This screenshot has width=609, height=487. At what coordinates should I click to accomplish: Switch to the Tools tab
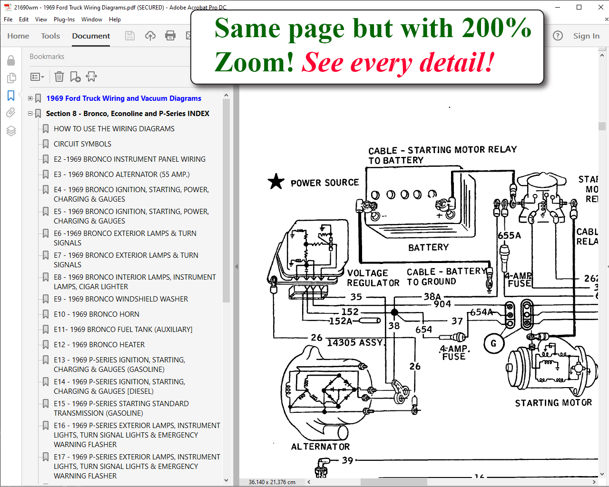(50, 36)
